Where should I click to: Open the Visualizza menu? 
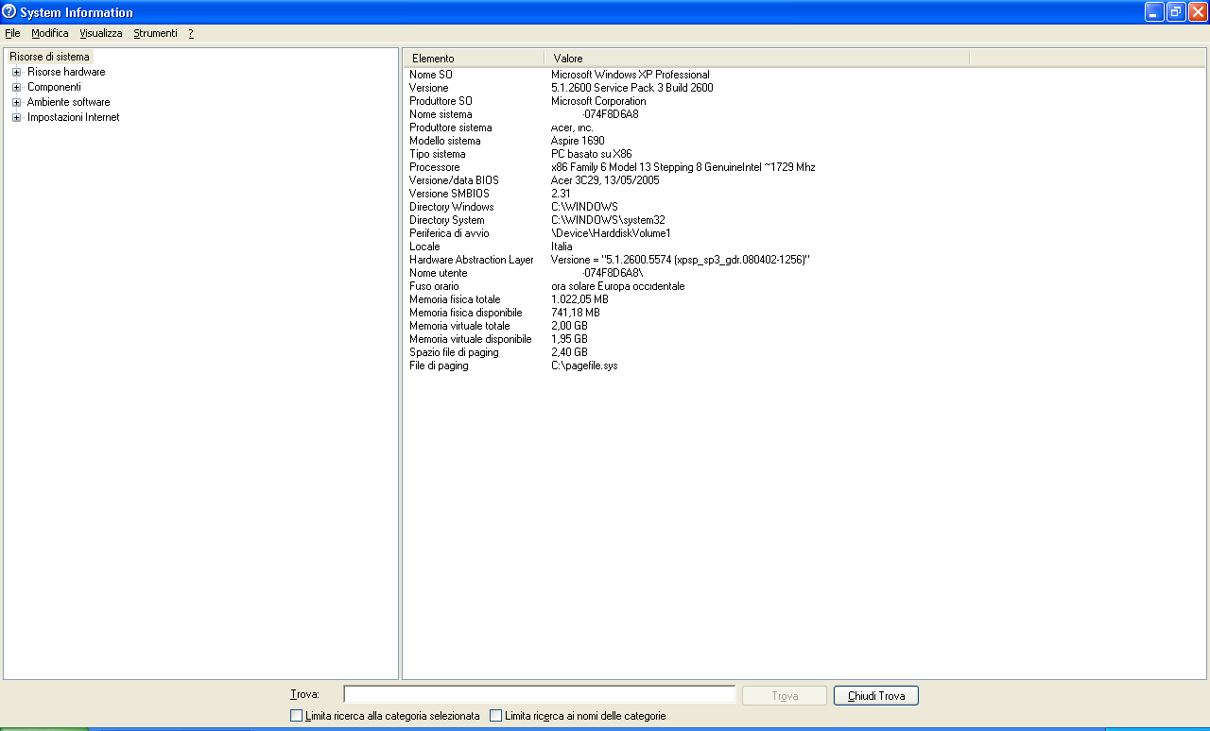coord(100,33)
